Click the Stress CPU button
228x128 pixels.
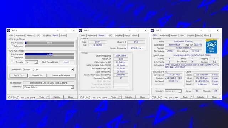tap(37, 75)
